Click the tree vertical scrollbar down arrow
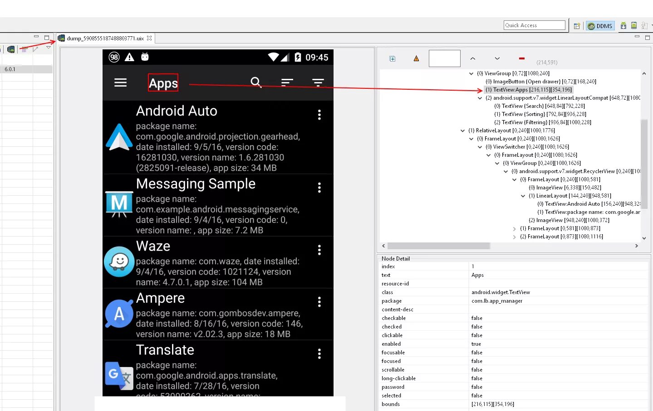This screenshot has width=653, height=411. 644,238
